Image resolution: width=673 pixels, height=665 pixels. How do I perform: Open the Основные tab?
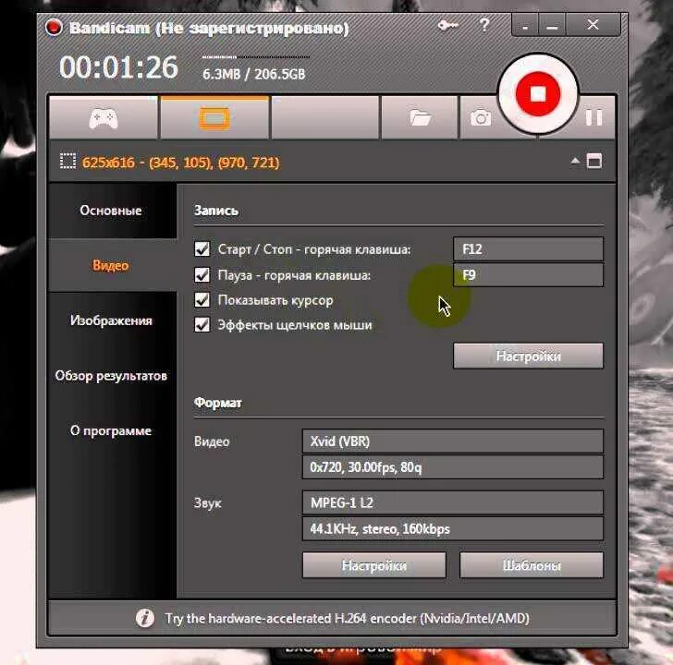click(x=112, y=211)
